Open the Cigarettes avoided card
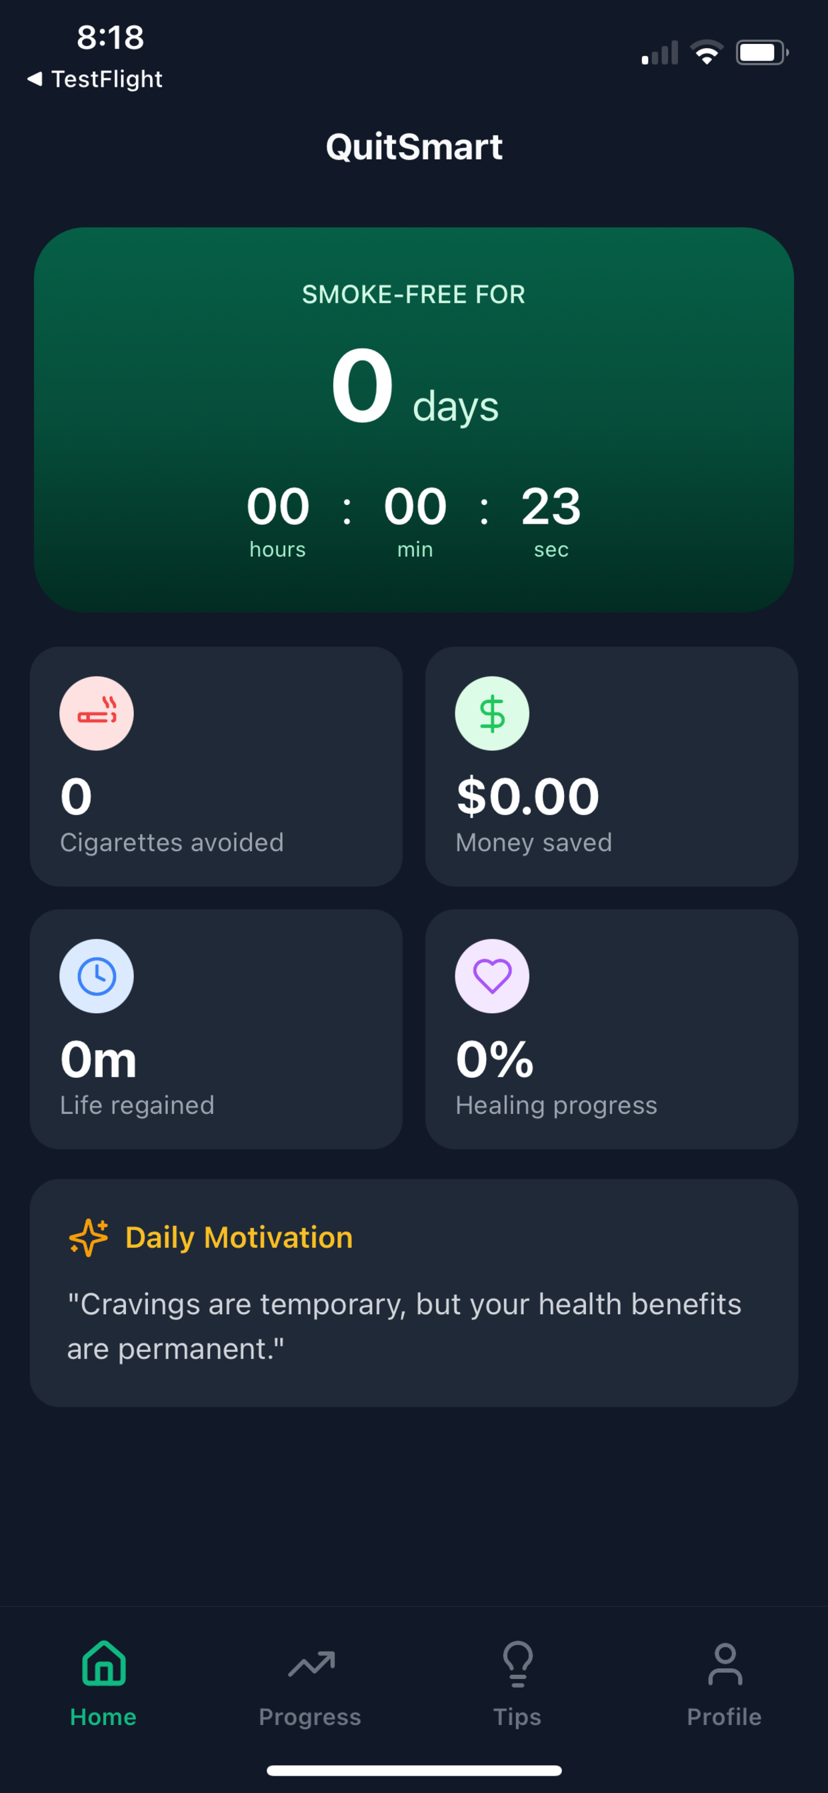 point(216,766)
